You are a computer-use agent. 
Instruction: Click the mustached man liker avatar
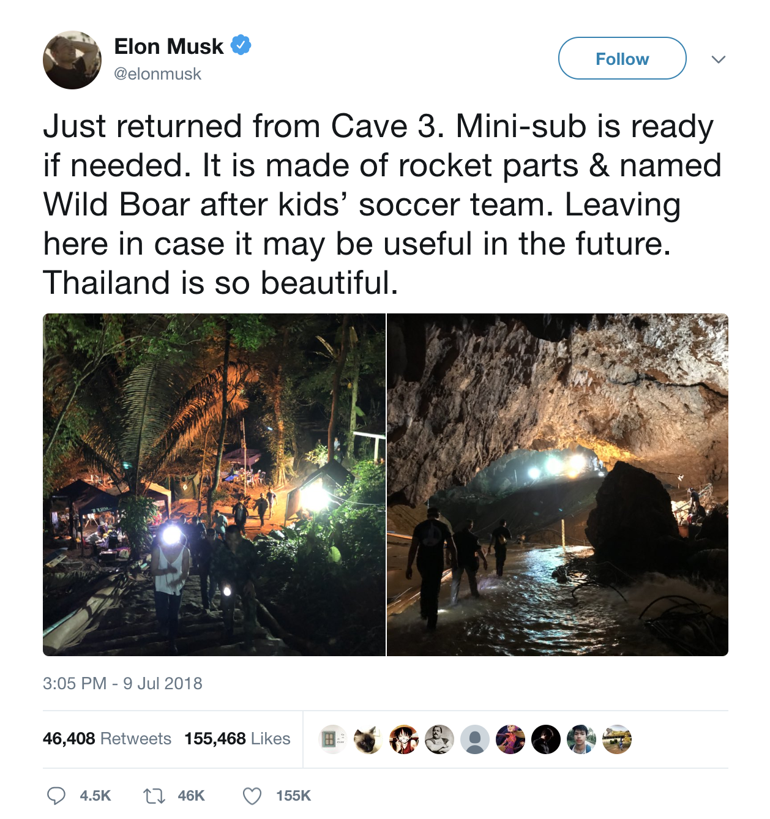[x=439, y=739]
